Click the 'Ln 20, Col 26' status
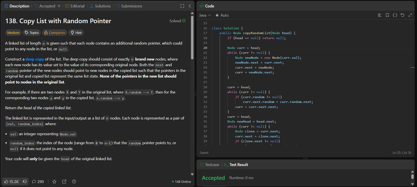This screenshot has width=417, height=187. (x=401, y=153)
